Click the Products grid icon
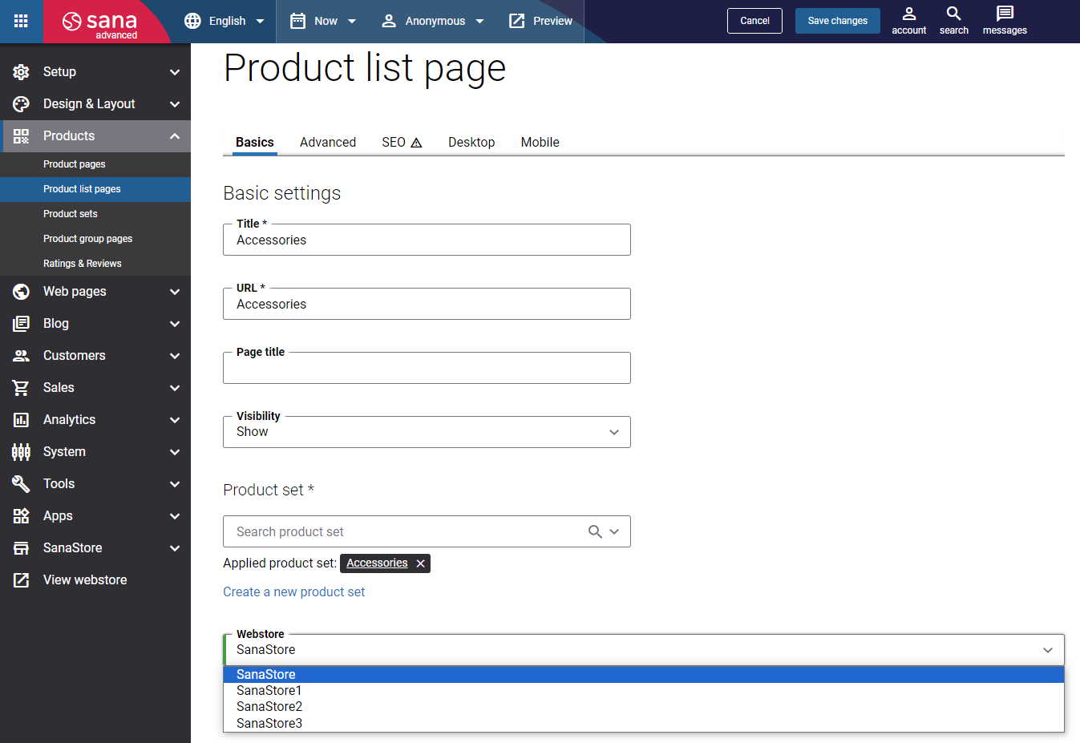1080x743 pixels. tap(21, 136)
